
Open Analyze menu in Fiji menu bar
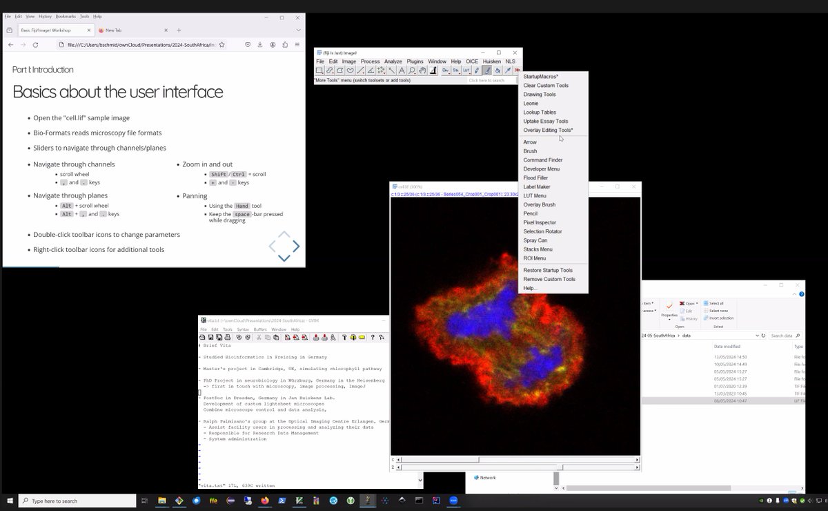393,61
